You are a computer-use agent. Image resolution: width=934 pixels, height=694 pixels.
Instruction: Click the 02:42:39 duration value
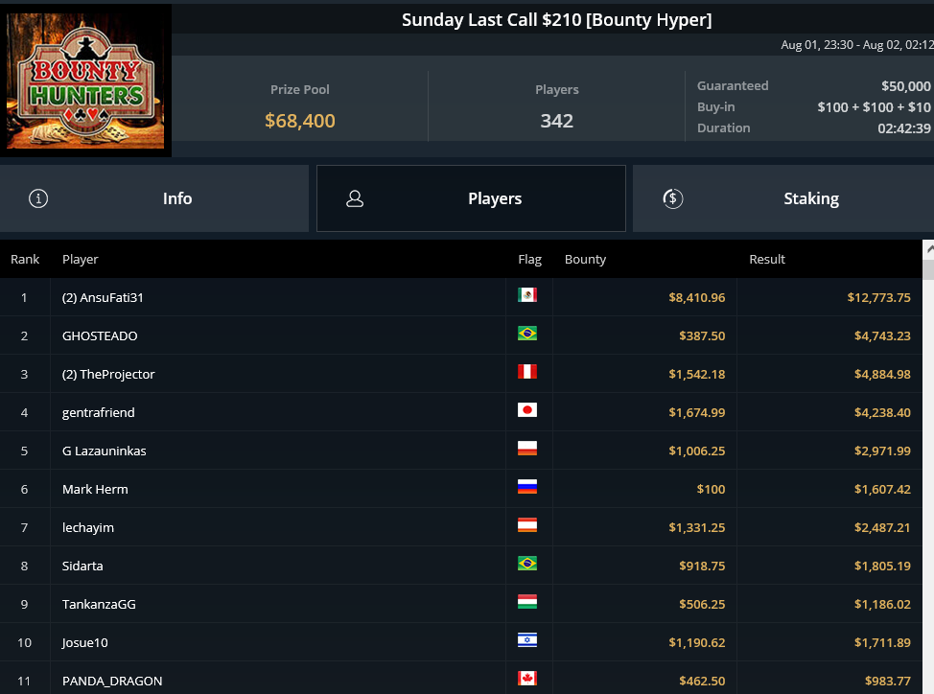904,127
